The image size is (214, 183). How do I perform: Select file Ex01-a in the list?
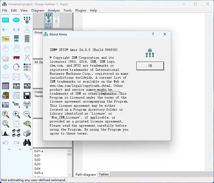point(39,151)
